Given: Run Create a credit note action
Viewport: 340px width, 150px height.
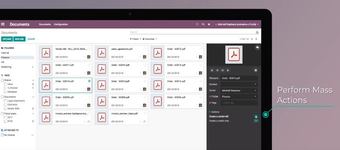Looking at the screenshot, I should [x=256, y=121].
